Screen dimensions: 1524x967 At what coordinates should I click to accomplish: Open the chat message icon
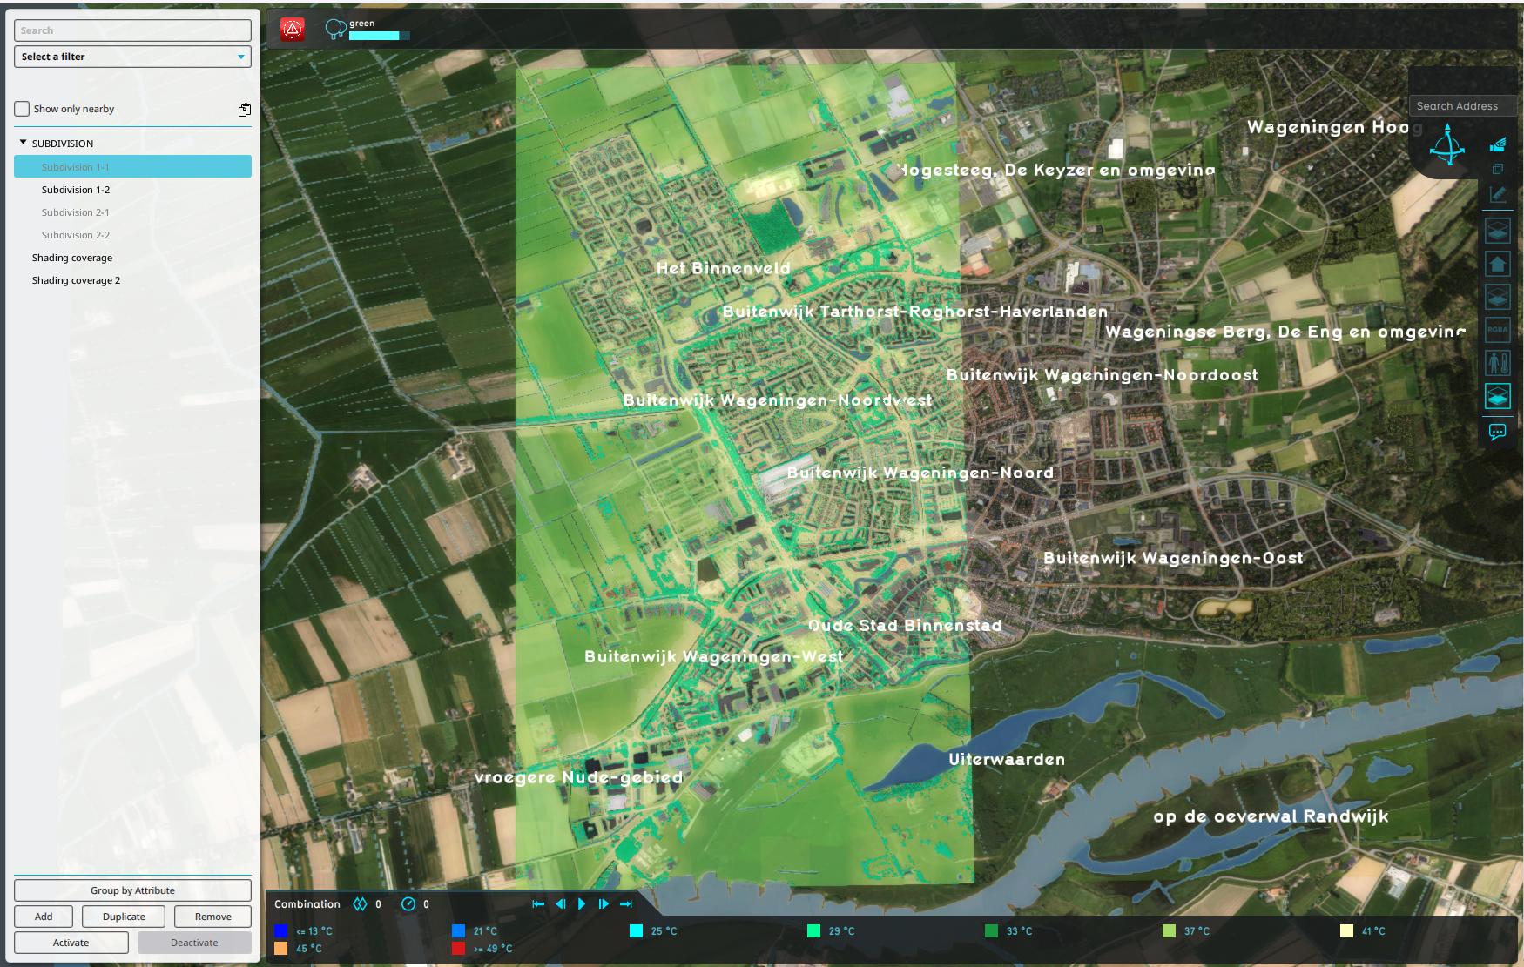[1497, 432]
